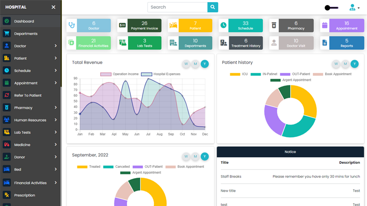Click the flask icon on Lab Tests card

pos(123,43)
